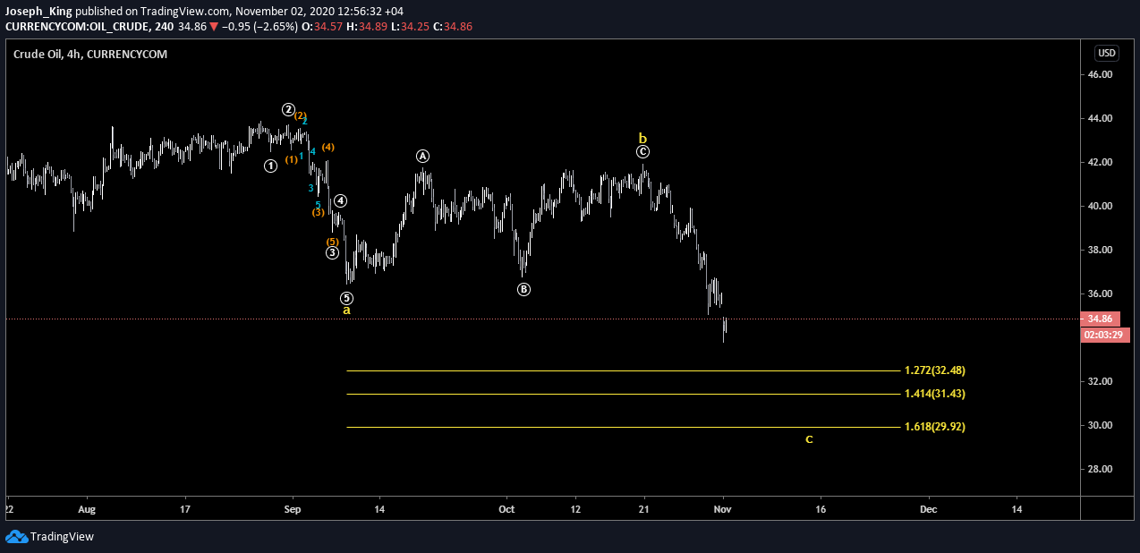Viewport: 1140px width, 553px height.
Task: Click the 42.00 price axis label
Action: [x=1100, y=163]
